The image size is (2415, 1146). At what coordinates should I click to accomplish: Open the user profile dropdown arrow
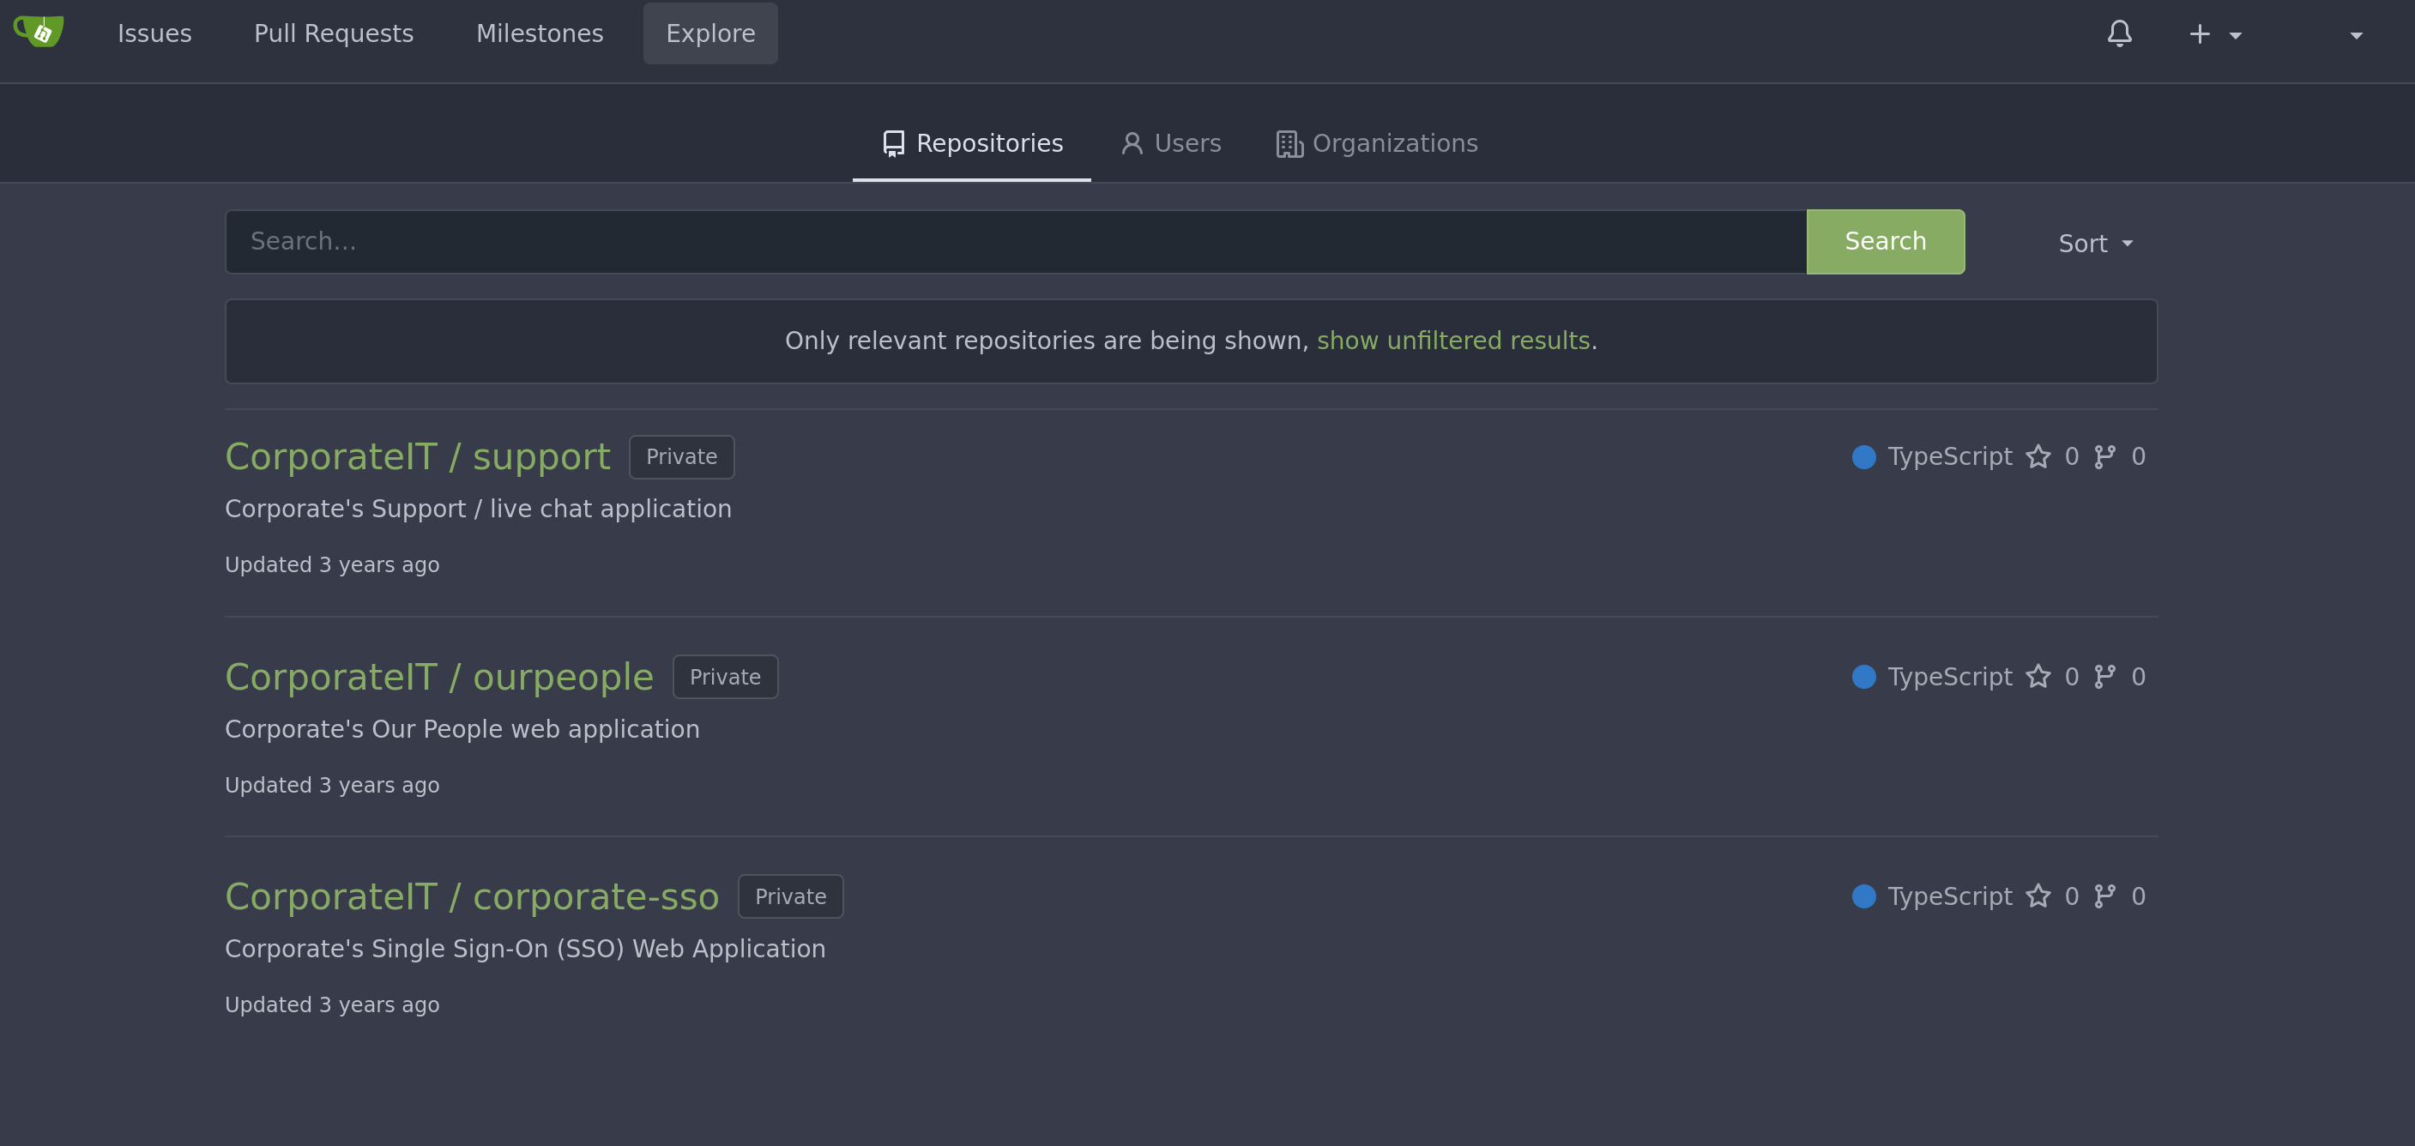point(2356,36)
